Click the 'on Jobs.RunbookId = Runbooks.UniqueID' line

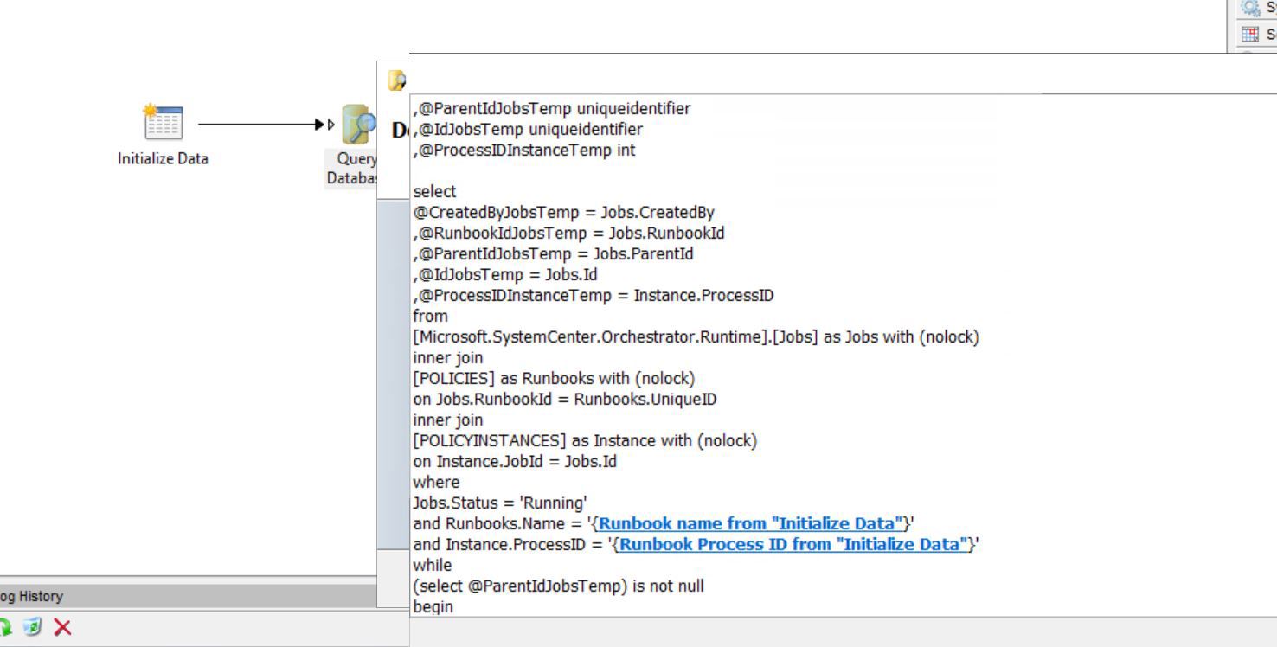click(x=565, y=400)
